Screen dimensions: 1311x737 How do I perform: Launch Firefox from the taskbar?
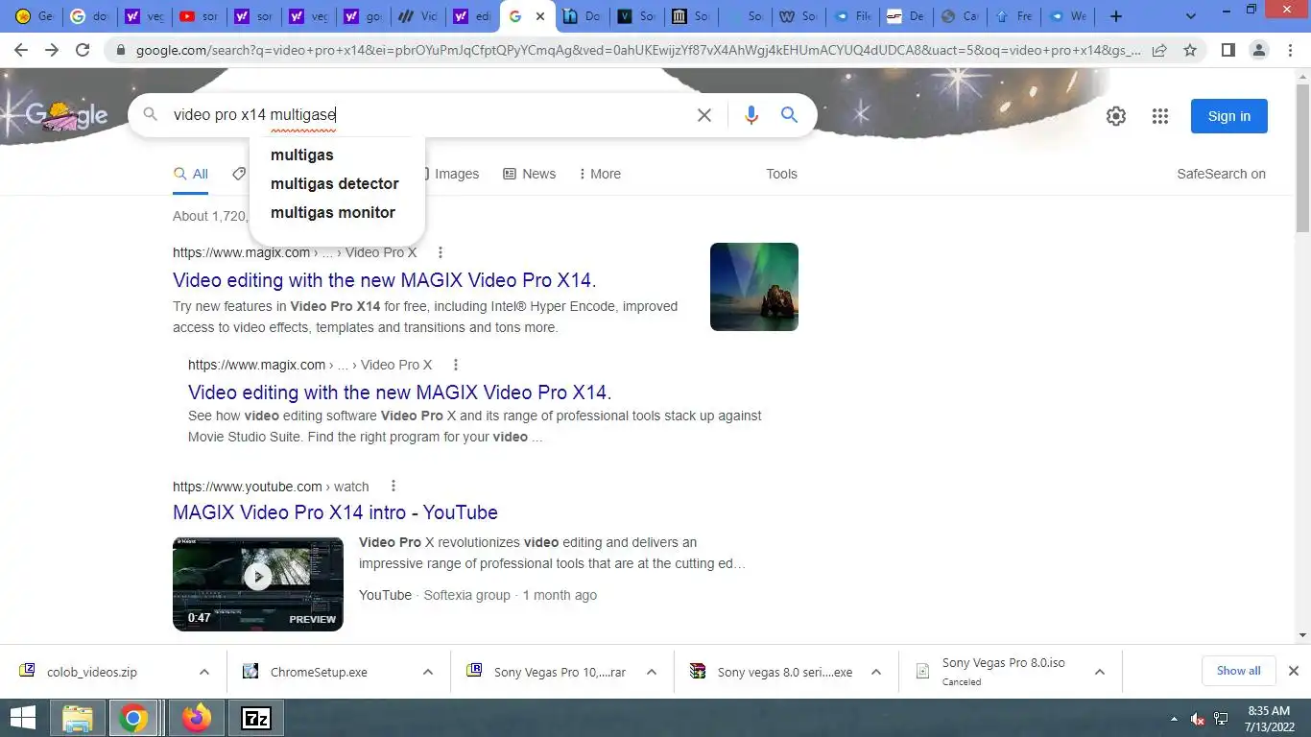click(197, 718)
